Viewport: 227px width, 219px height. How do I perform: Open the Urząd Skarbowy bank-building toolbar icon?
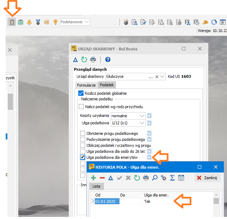[12, 22]
